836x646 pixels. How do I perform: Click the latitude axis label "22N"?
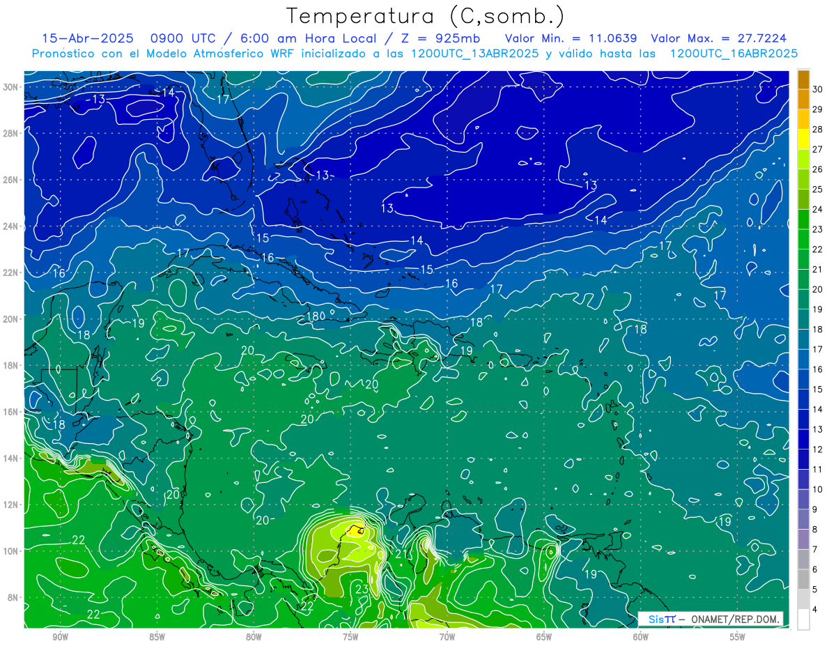[x=10, y=272]
